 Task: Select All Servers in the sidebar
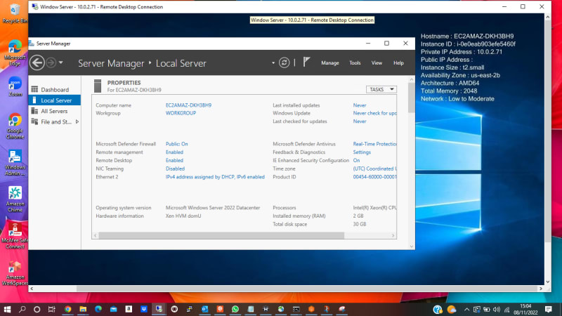pyautogui.click(x=55, y=111)
